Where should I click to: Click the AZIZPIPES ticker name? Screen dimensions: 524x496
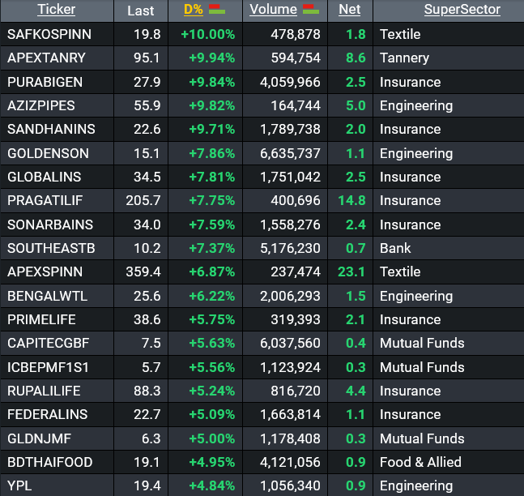[x=41, y=105]
